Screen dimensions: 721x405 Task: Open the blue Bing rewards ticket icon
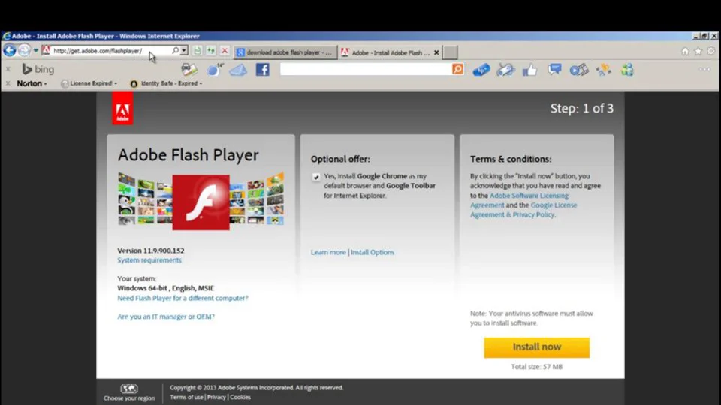tap(481, 70)
